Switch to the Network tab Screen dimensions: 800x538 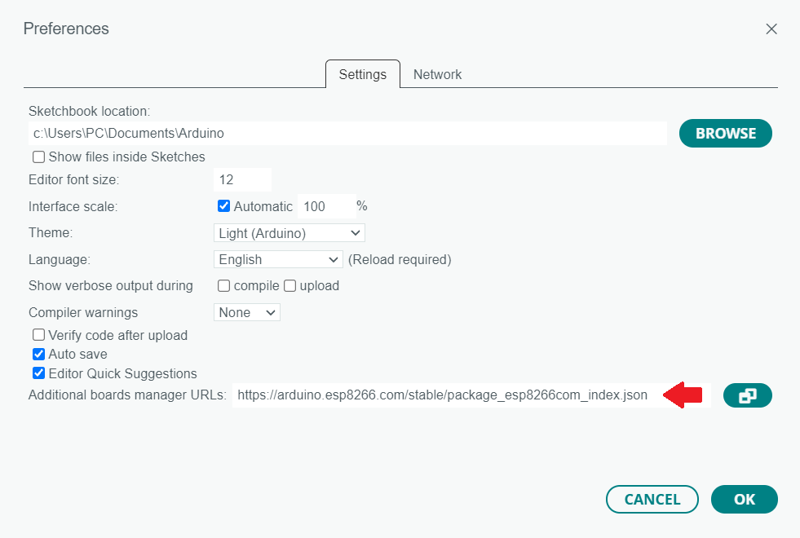click(x=437, y=74)
